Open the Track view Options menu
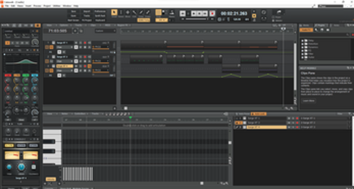Viewport: 354px width, 189px height. pos(64,25)
